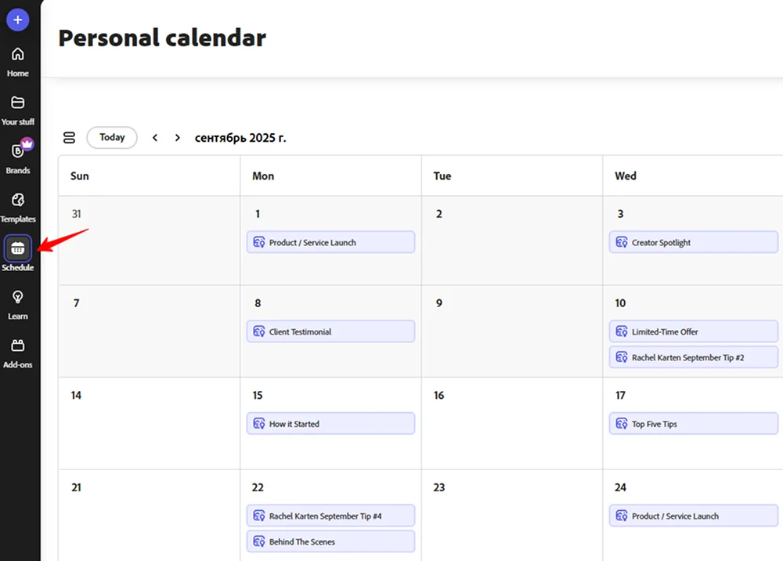Image resolution: width=783 pixels, height=561 pixels.
Task: Open the Templates sidebar icon
Action: coord(17,201)
